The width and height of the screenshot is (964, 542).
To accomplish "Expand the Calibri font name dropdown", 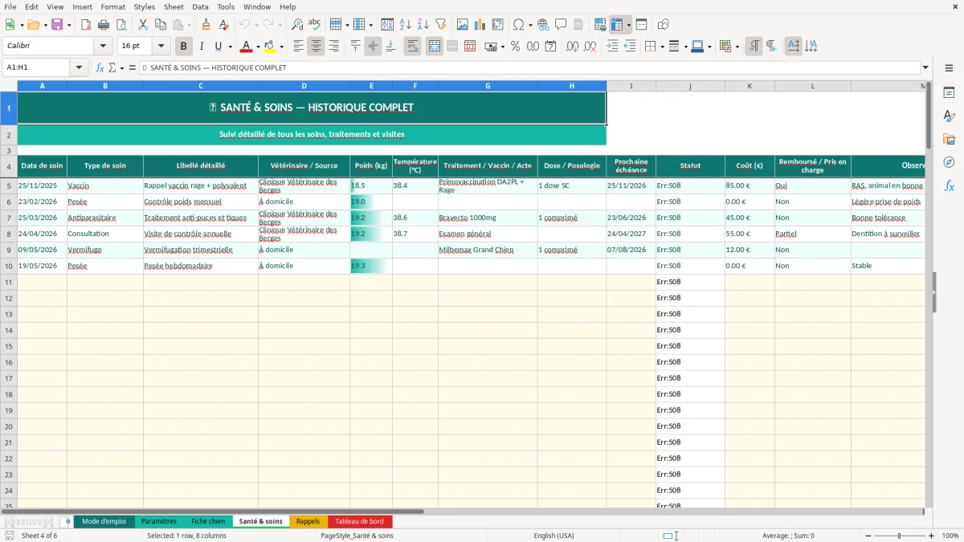I will (102, 47).
